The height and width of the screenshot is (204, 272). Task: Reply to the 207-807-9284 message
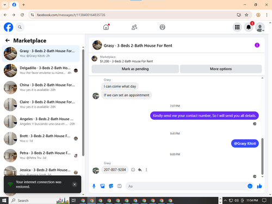140,170
